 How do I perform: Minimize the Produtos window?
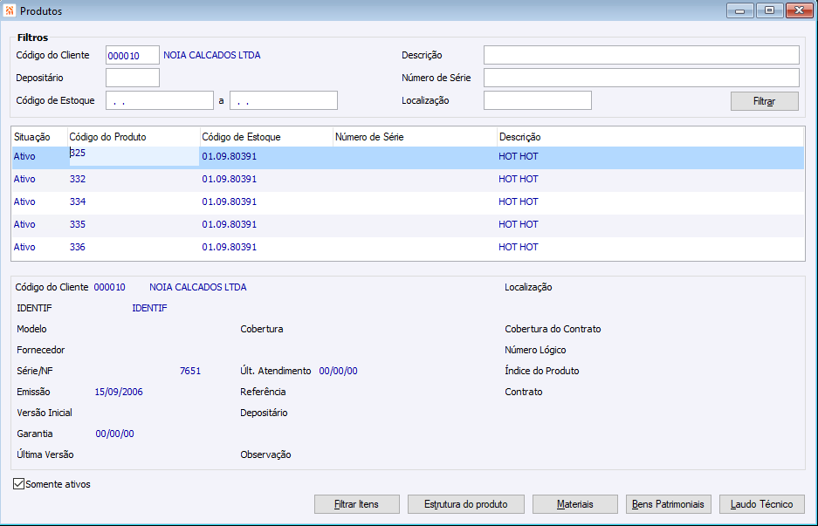[x=739, y=10]
